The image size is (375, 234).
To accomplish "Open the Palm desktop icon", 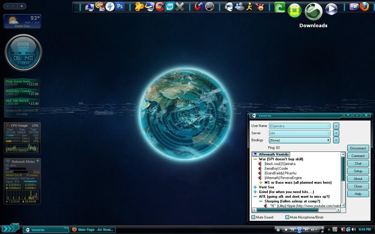I will tap(209, 6).
